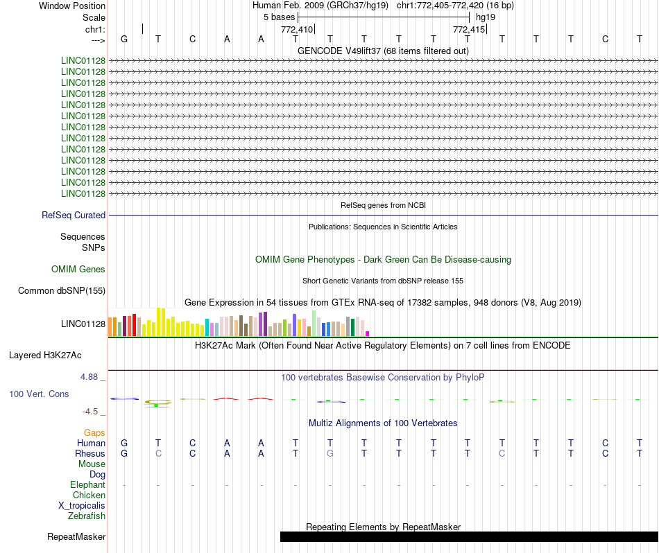The height and width of the screenshot is (553, 659).
Task: Click the Common dbSNP(155) track label
Action: 62,290
